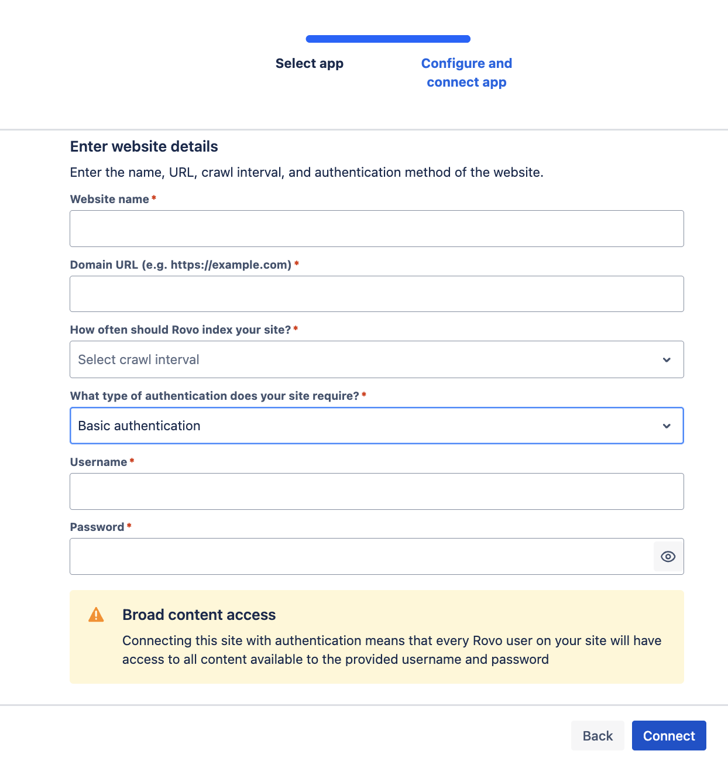Focus the Website name field
Screen dimensions: 728x761
pyautogui.click(x=377, y=228)
